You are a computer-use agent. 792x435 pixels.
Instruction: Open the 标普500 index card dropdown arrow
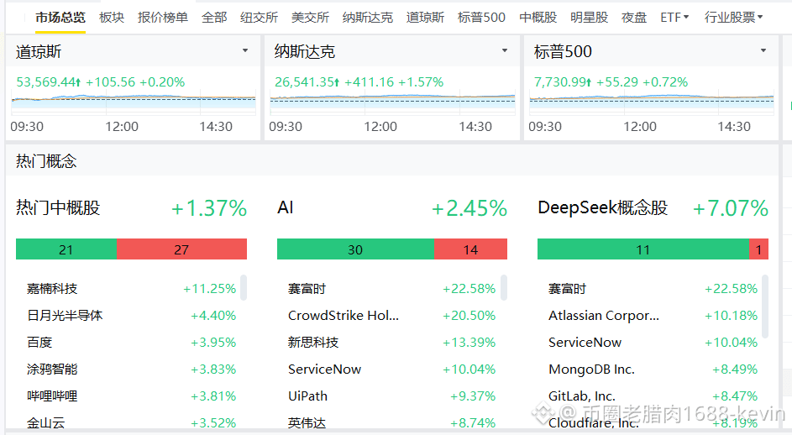click(763, 50)
